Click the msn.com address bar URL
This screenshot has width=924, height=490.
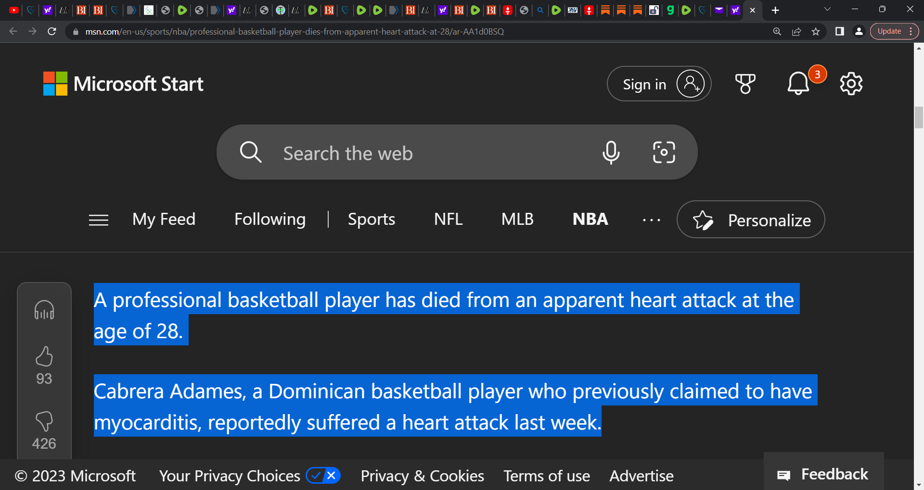[x=295, y=32]
